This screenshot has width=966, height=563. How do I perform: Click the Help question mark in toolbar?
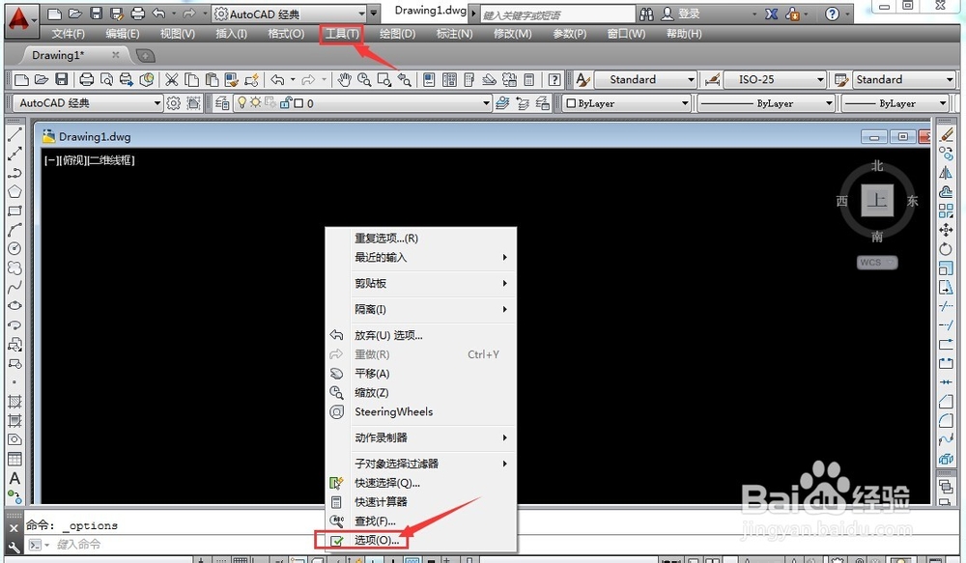click(554, 79)
